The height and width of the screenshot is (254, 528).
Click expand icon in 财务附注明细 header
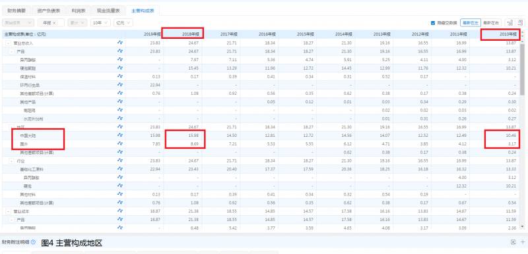(x=513, y=242)
